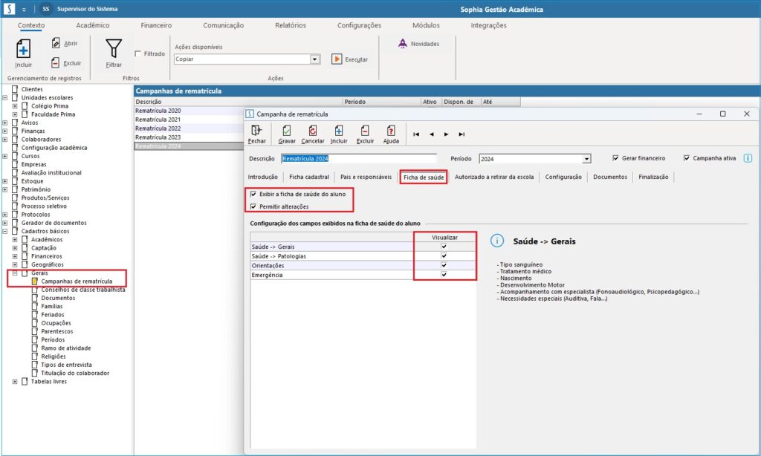Viewport: 761px width, 456px height.
Task: Select Feriados tree item
Action: [x=53, y=315]
